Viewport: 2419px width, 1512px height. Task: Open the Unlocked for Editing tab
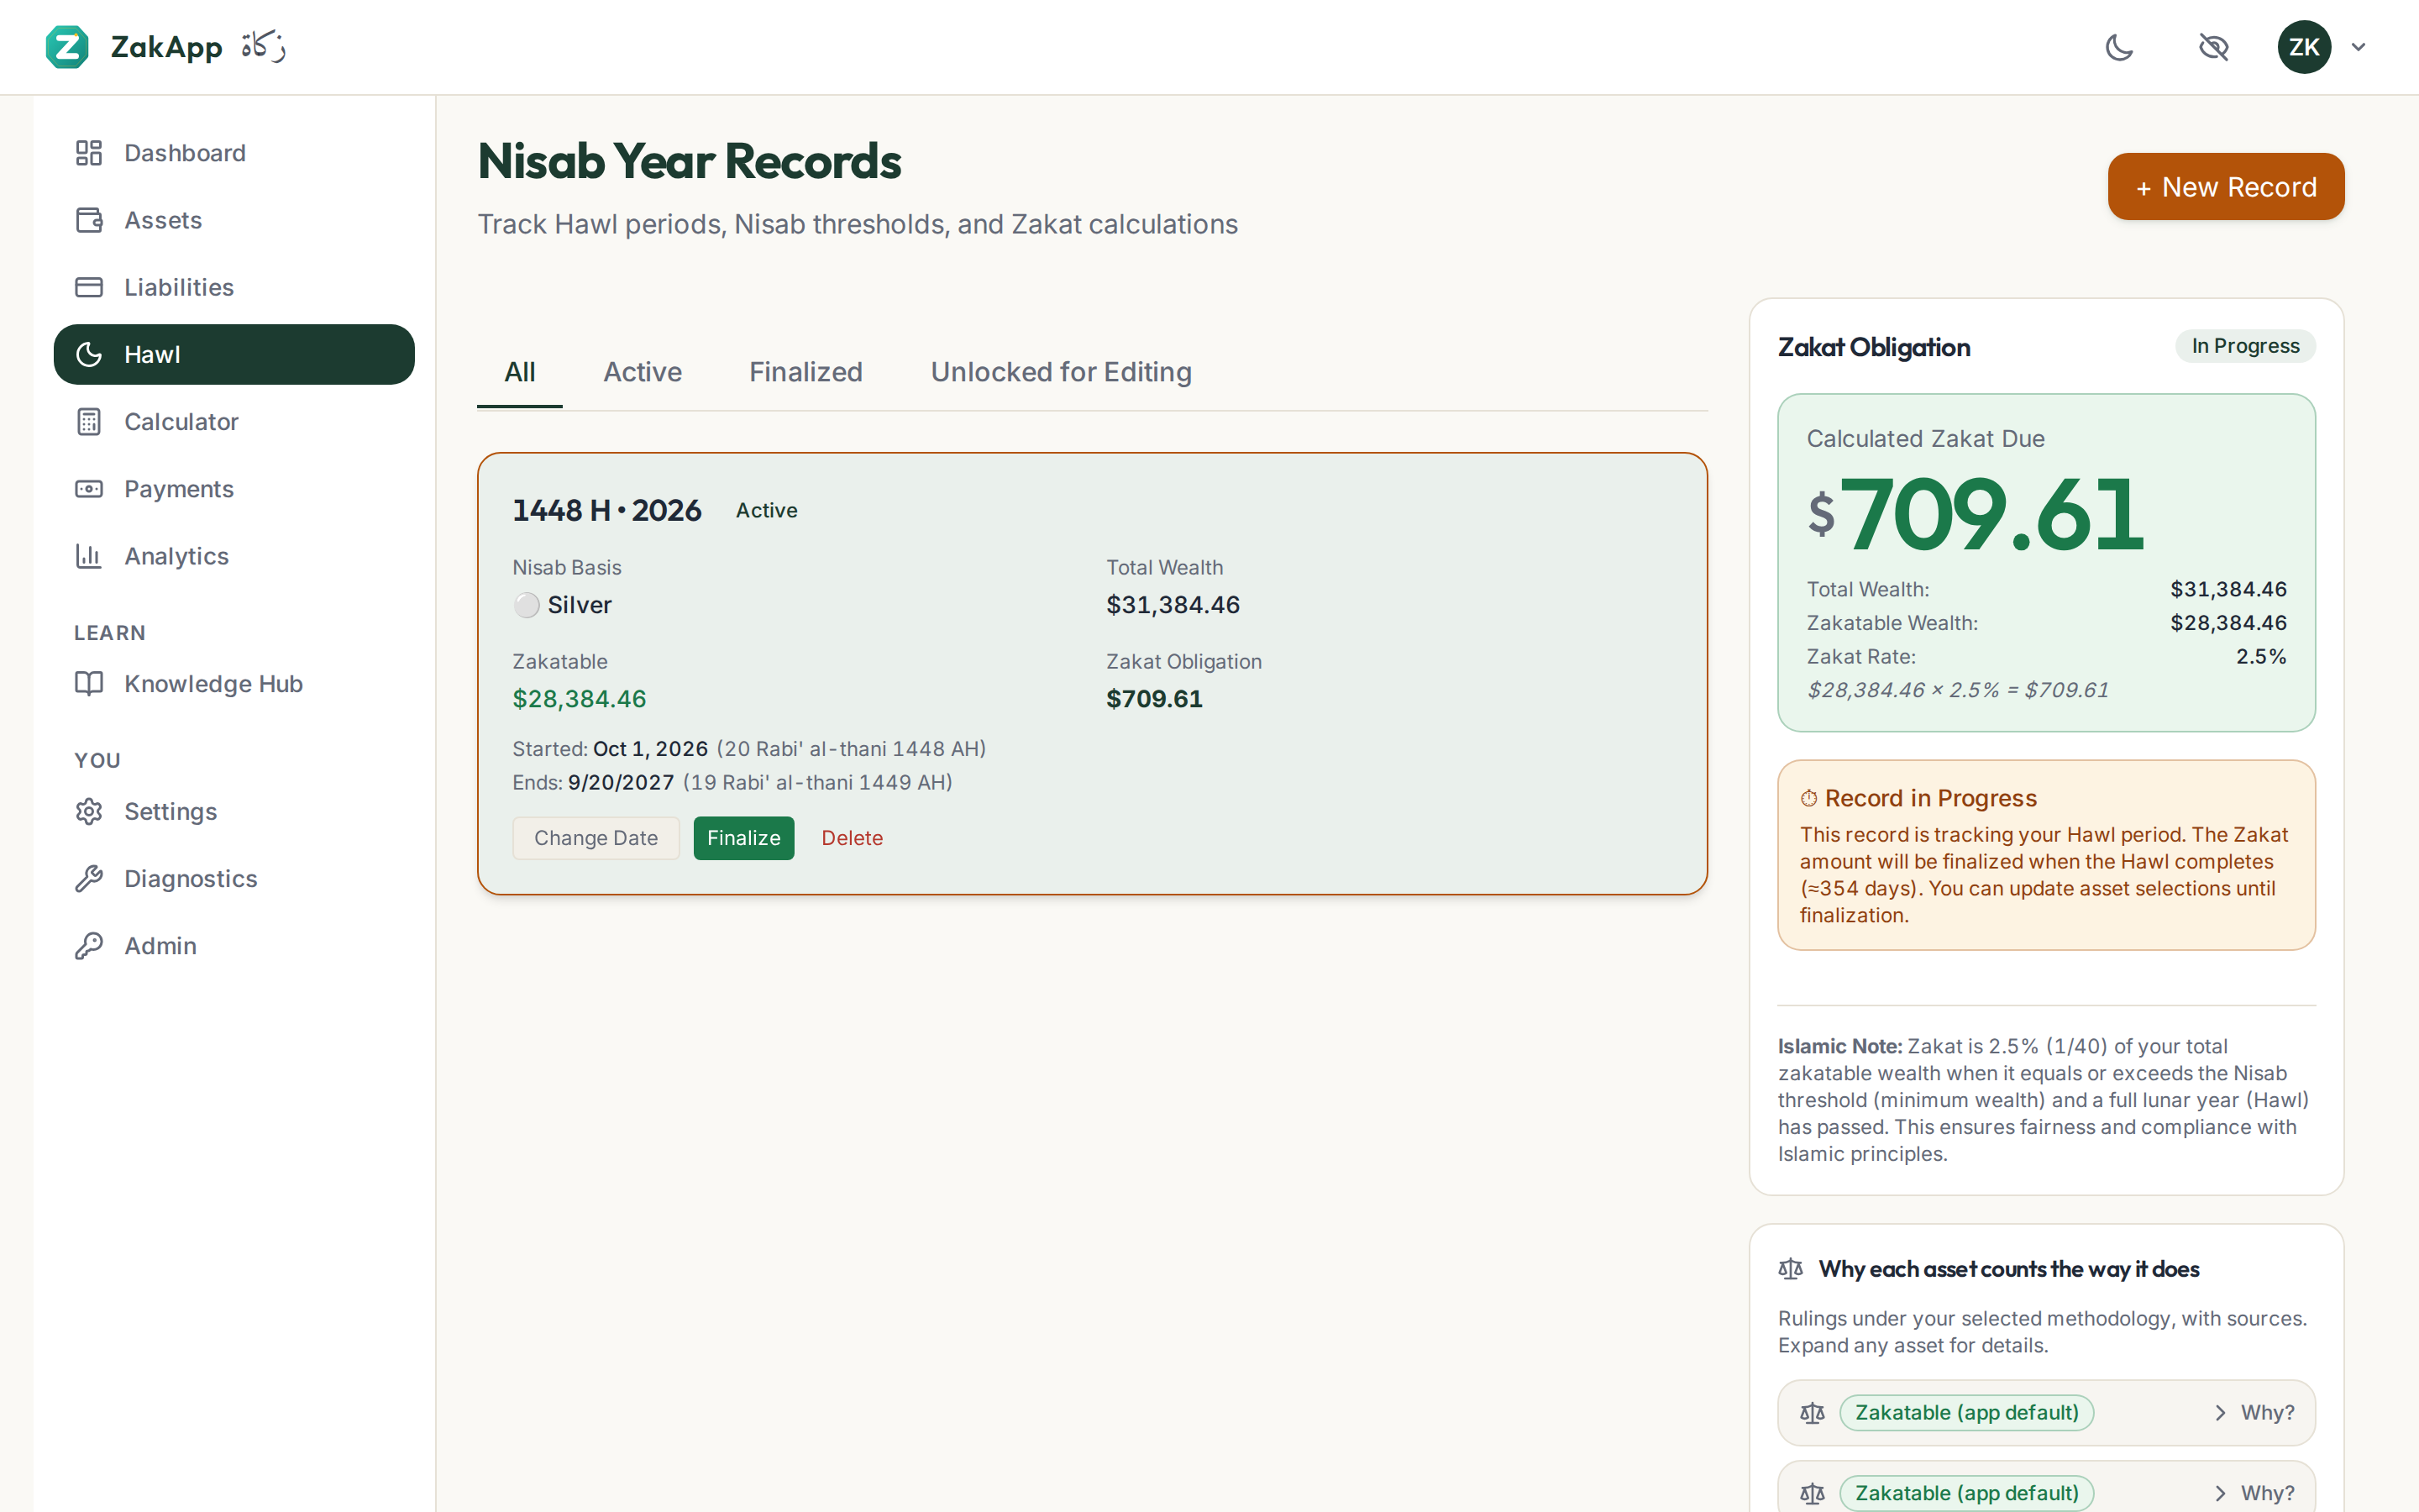coord(1061,372)
